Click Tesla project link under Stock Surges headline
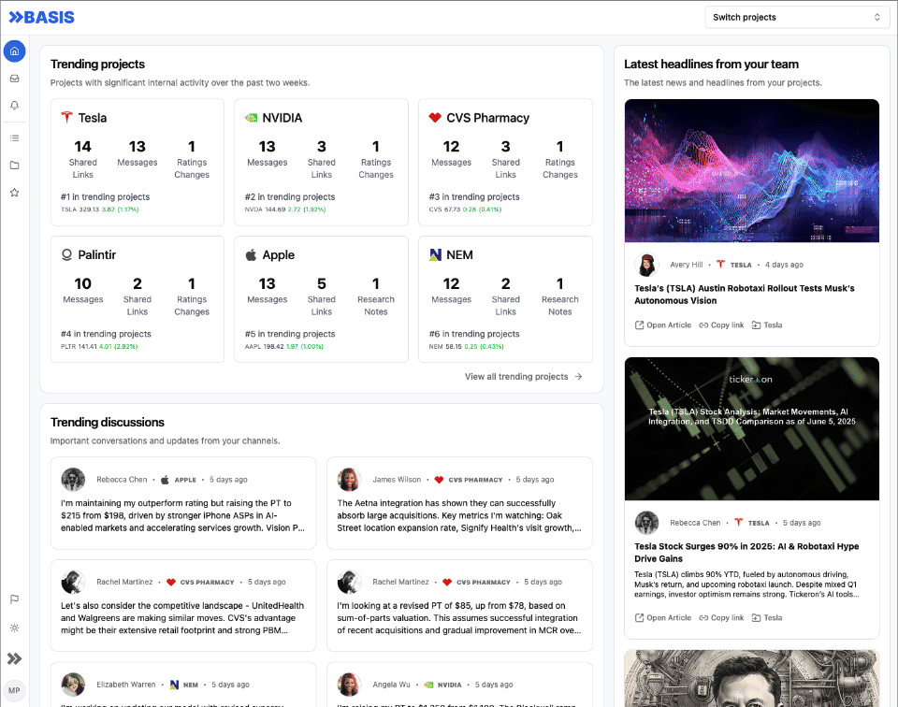898x707 pixels. click(767, 618)
